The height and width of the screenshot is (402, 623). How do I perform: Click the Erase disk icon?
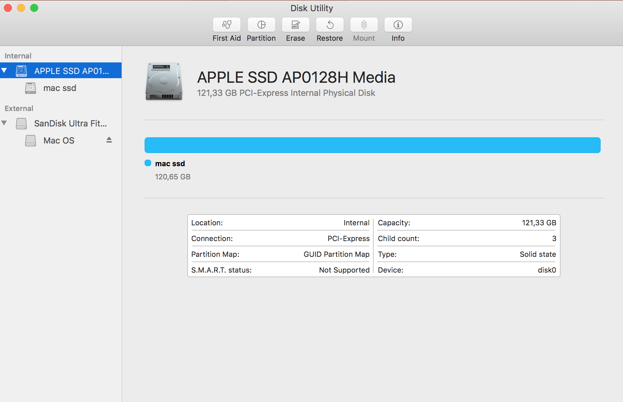pos(295,25)
